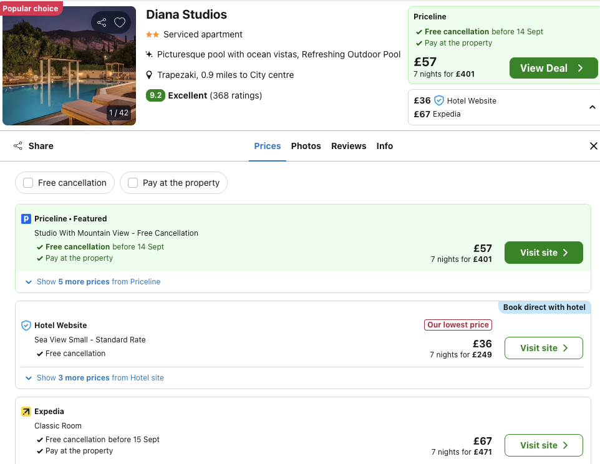Viewport: 600px width, 464px height.
Task: Open the Prices tab
Action: [268, 146]
